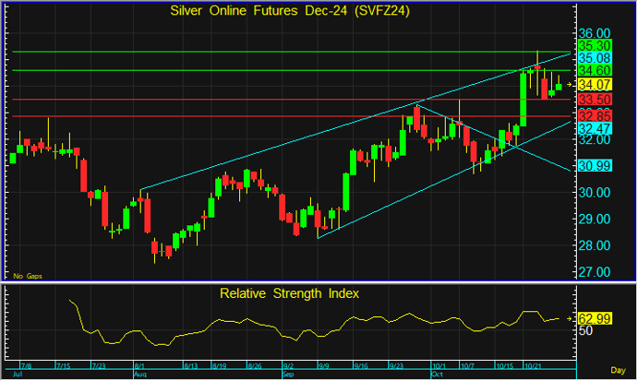Screen dimensions: 638x381
Task: Select the 32.85 red price label
Action: (x=595, y=116)
